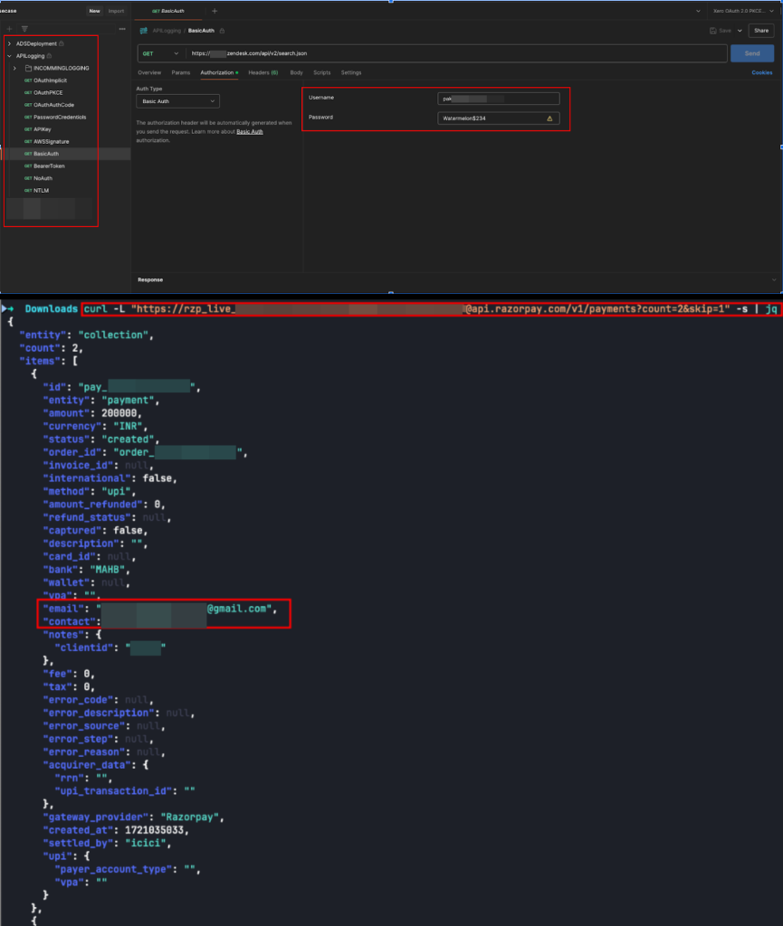This screenshot has height=926, width=783.
Task: Follow the Basic Auth documentation link
Action: pyautogui.click(x=249, y=132)
